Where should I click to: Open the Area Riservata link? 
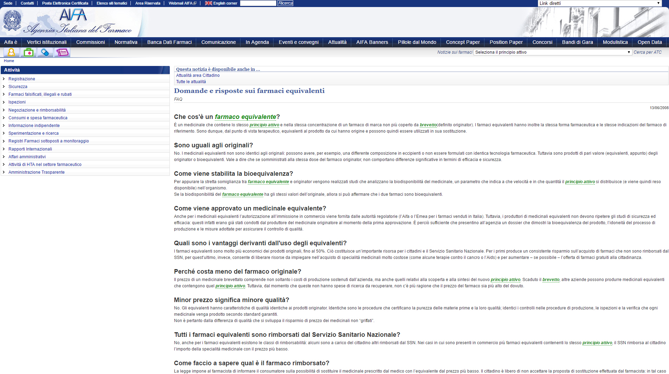148,3
